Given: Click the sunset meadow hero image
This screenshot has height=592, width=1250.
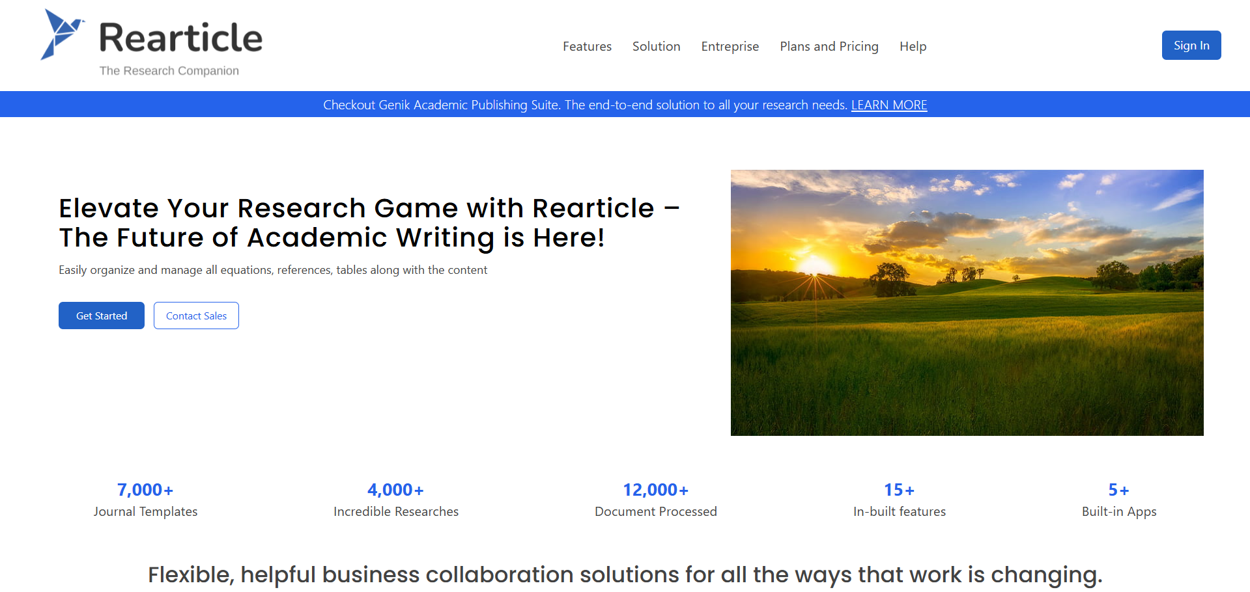Looking at the screenshot, I should click(967, 303).
